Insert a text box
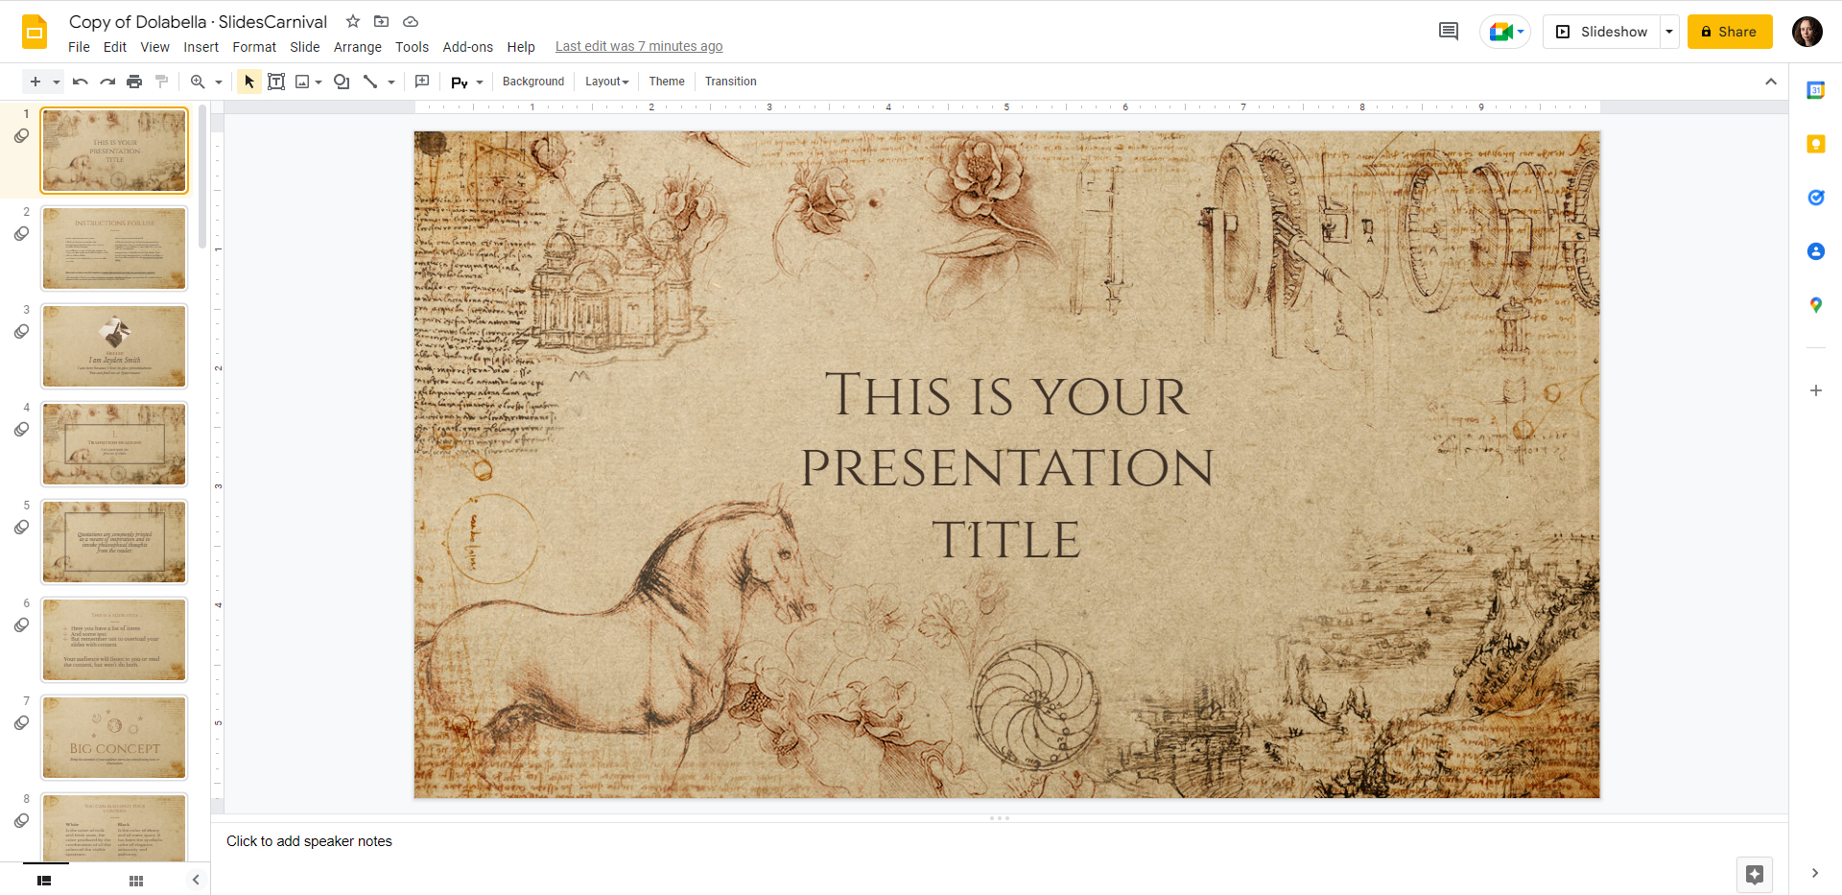 (276, 82)
